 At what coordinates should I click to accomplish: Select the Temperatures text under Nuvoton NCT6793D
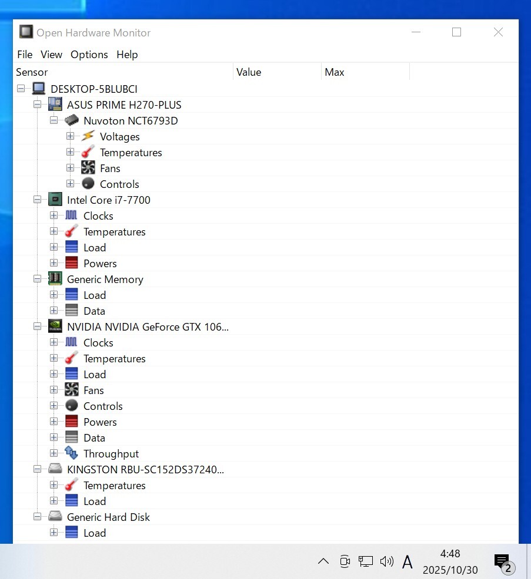pyautogui.click(x=131, y=153)
